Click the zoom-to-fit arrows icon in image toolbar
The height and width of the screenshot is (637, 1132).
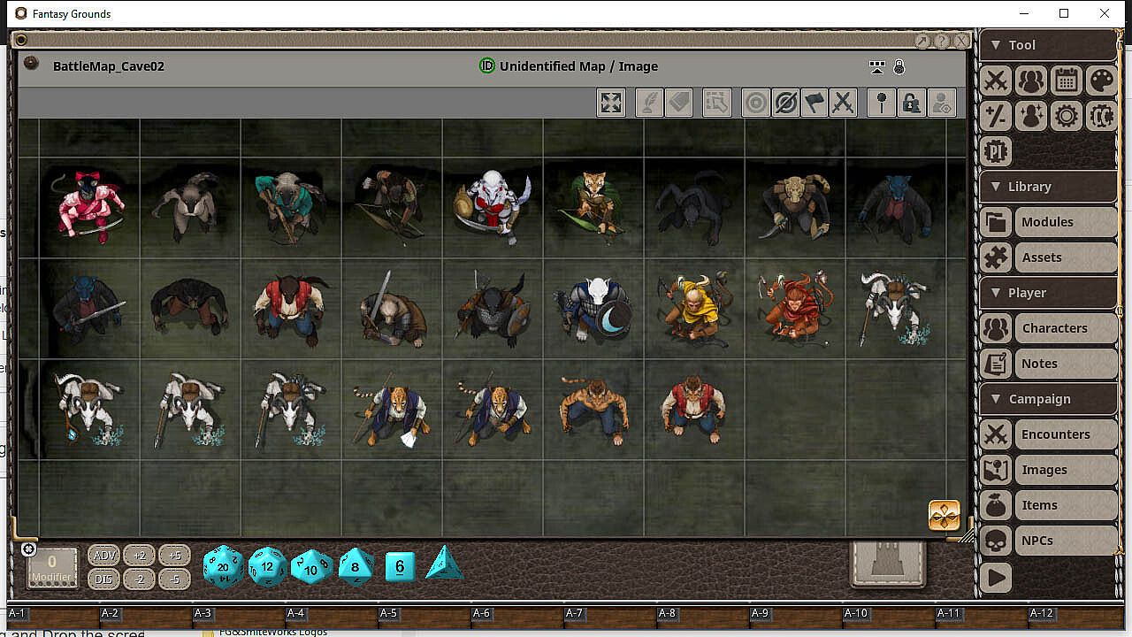click(x=611, y=103)
